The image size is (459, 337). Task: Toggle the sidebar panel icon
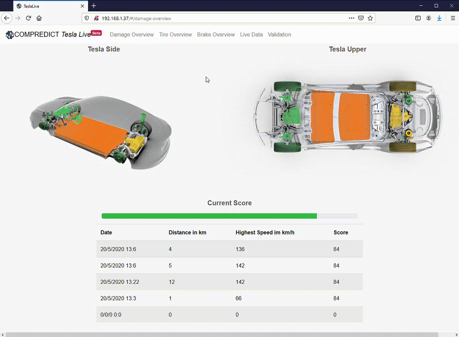tap(418, 18)
